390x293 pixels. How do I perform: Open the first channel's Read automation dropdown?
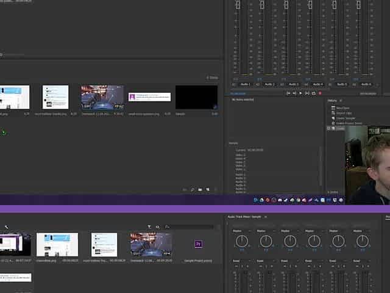(241, 261)
